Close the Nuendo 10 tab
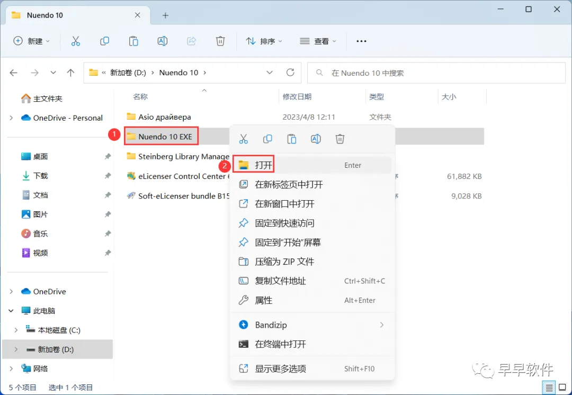The height and width of the screenshot is (395, 572). (x=138, y=15)
